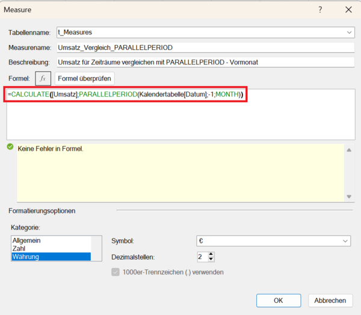
Task: Decrease Dezimalstellen with down arrow
Action: (x=211, y=260)
